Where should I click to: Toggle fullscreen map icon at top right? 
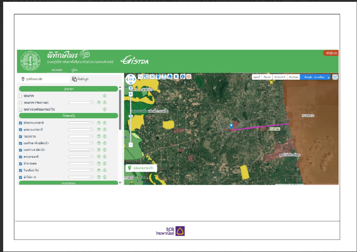tap(335, 77)
